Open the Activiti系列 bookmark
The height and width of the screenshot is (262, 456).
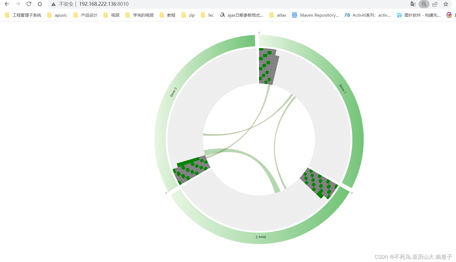368,15
